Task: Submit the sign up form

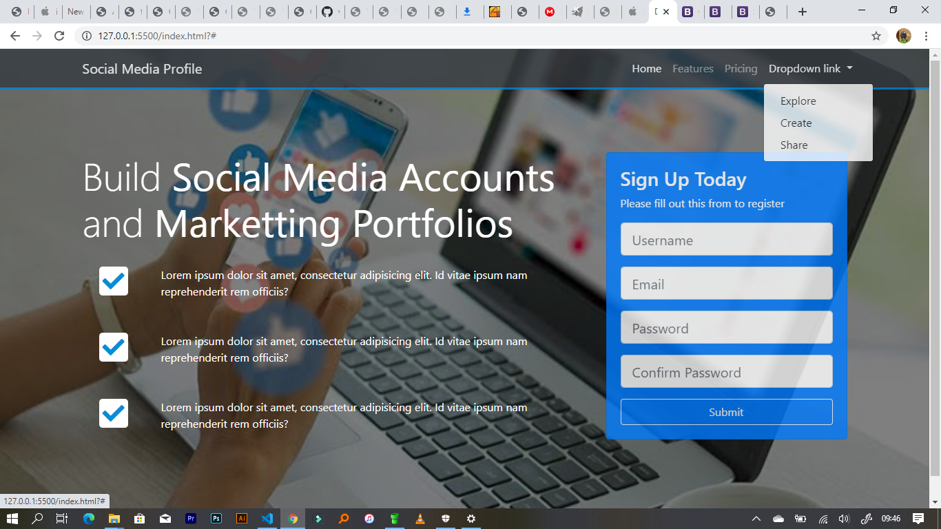Action: (x=727, y=412)
